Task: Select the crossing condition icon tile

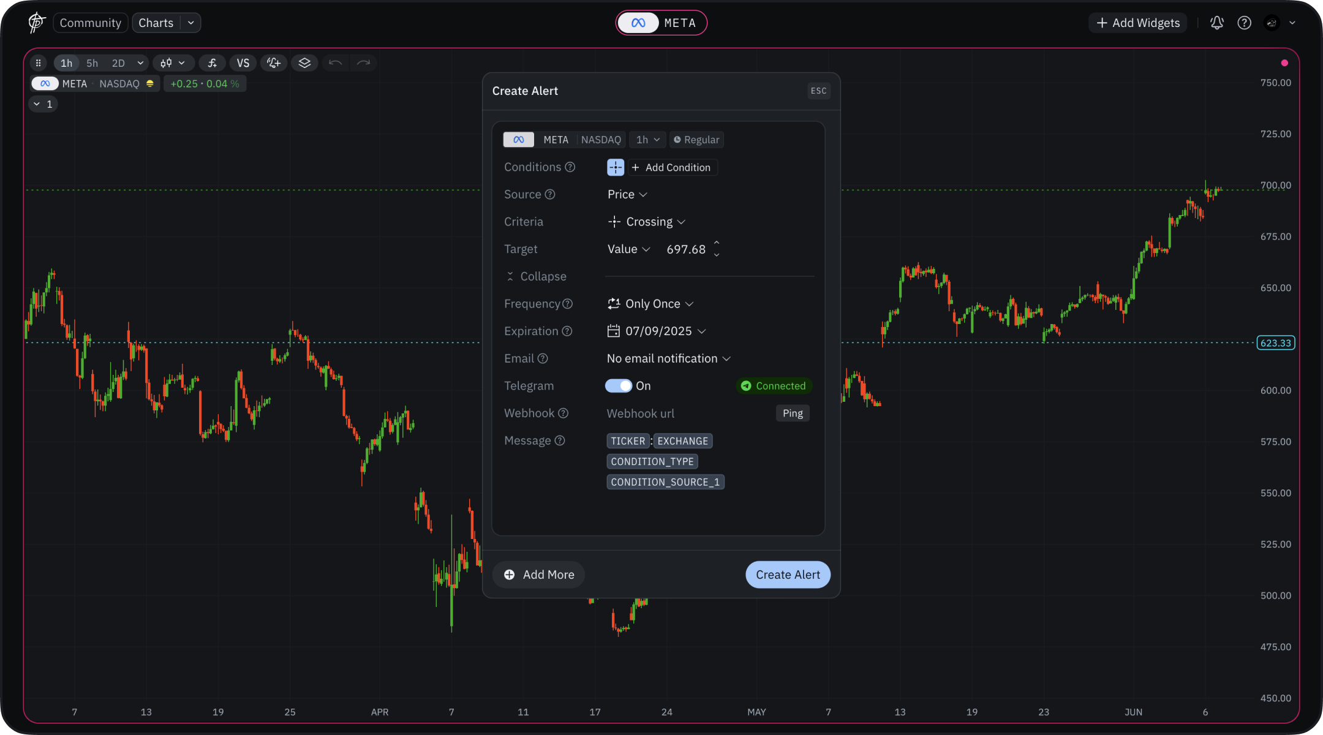Action: pos(615,167)
